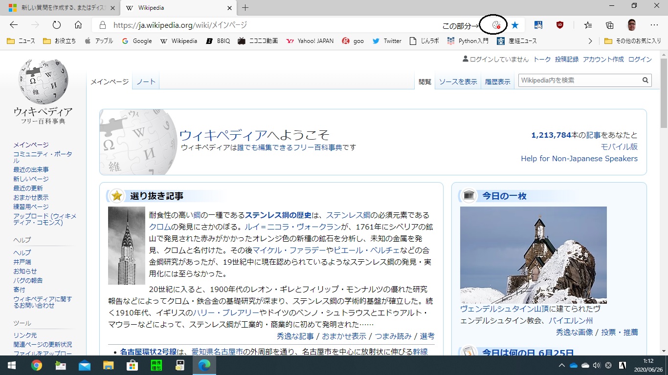Viewport: 668px width, 375px height.
Task: Click the Help for Non-Japanese Speakers link
Action: click(x=579, y=158)
